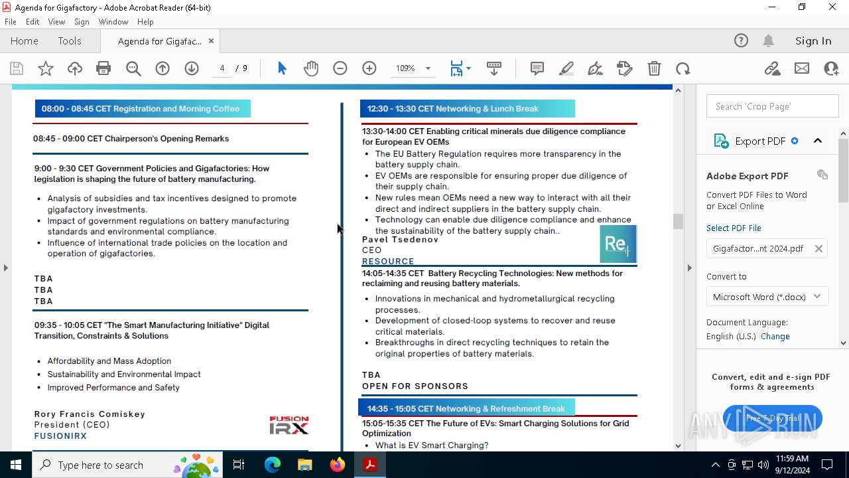Collapse the right tools pane arrow

click(689, 268)
